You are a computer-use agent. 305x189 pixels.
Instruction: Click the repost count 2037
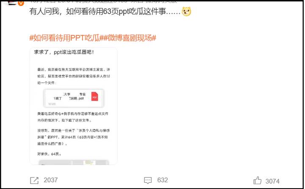tap(50, 180)
